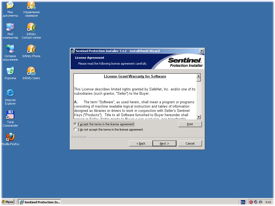Go back with the Back button
Image resolution: width=275 pixels, height=206 pixels.
[141, 144]
